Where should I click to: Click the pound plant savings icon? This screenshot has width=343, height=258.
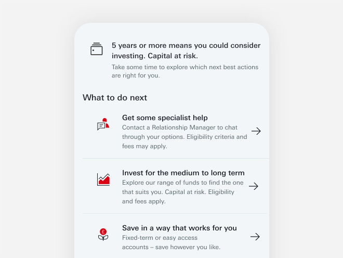pyautogui.click(x=103, y=235)
